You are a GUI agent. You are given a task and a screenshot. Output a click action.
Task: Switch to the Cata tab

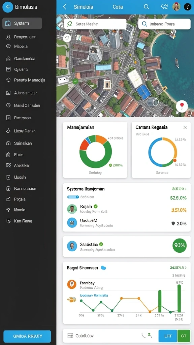pyautogui.click(x=118, y=7)
